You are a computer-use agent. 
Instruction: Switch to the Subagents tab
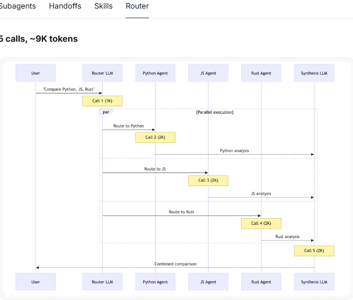click(18, 6)
